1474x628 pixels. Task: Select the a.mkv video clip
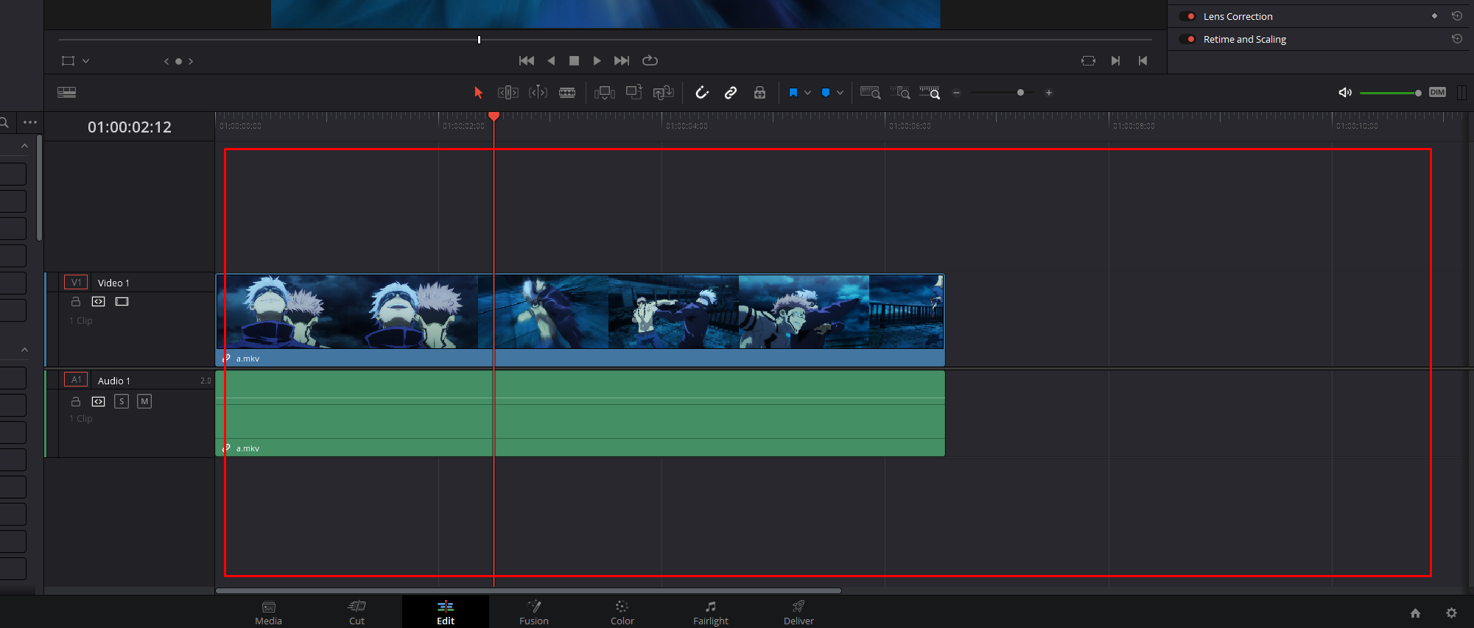580,320
